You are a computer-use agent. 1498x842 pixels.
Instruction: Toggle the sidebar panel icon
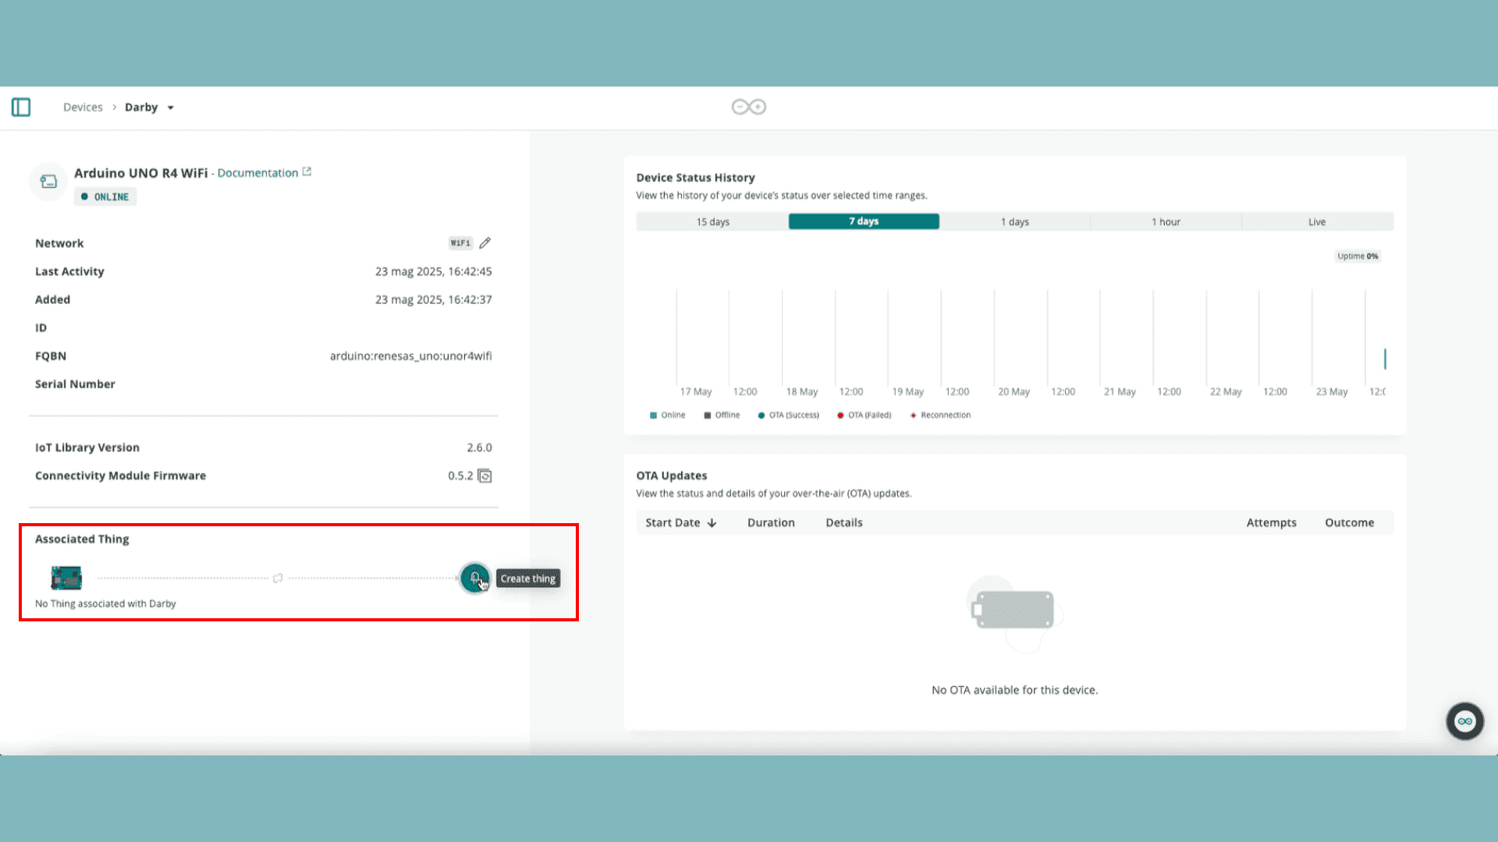click(21, 107)
